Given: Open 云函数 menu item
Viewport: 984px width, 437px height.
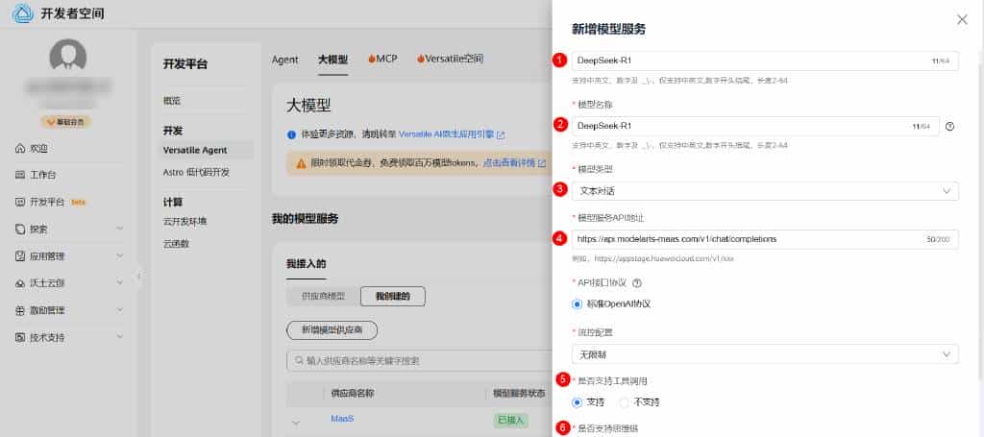Looking at the screenshot, I should [x=176, y=243].
